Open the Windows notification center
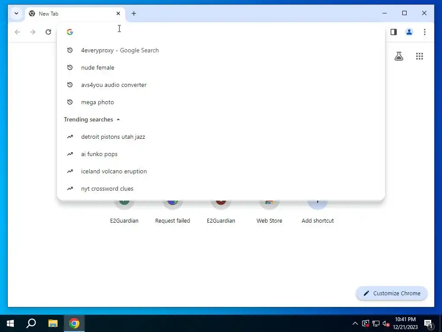This screenshot has height=332, width=442. pyautogui.click(x=428, y=323)
